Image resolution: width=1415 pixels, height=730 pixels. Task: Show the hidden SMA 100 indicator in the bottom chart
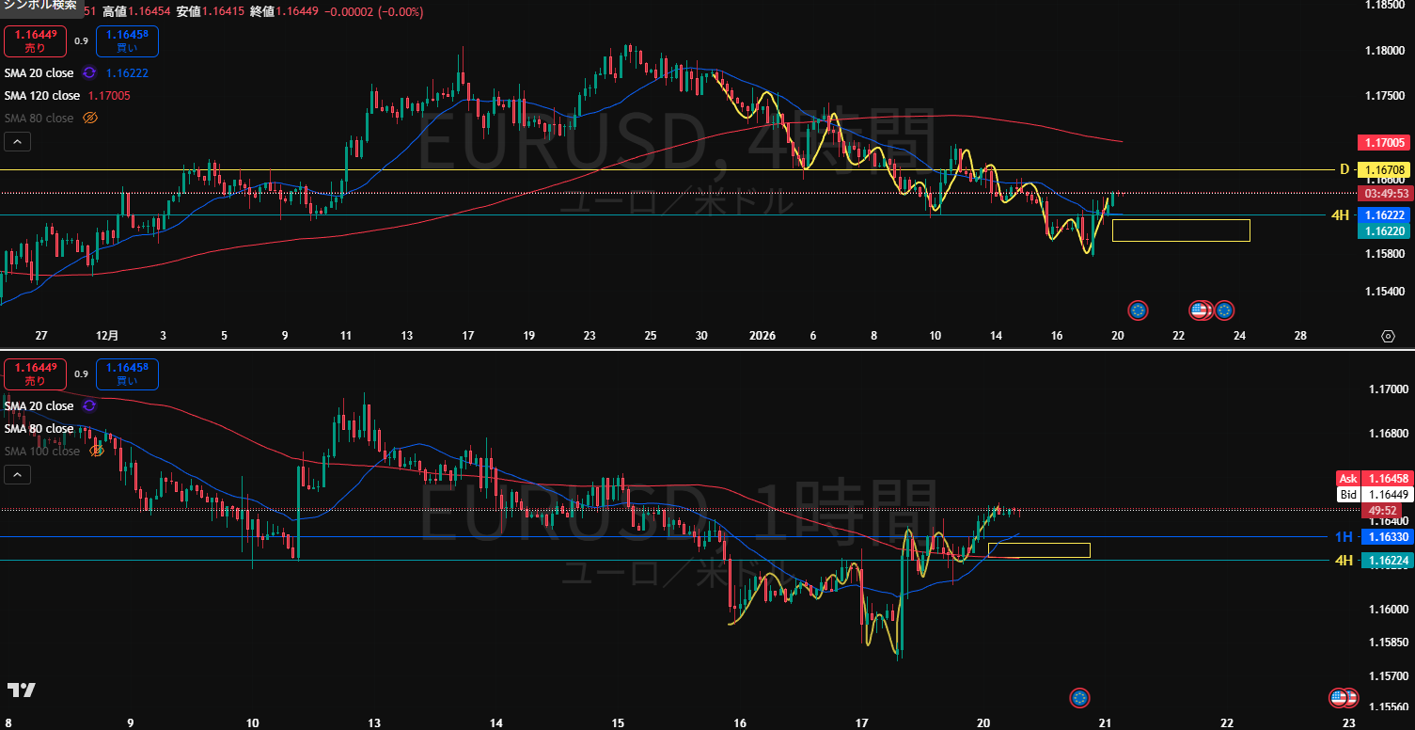(97, 451)
